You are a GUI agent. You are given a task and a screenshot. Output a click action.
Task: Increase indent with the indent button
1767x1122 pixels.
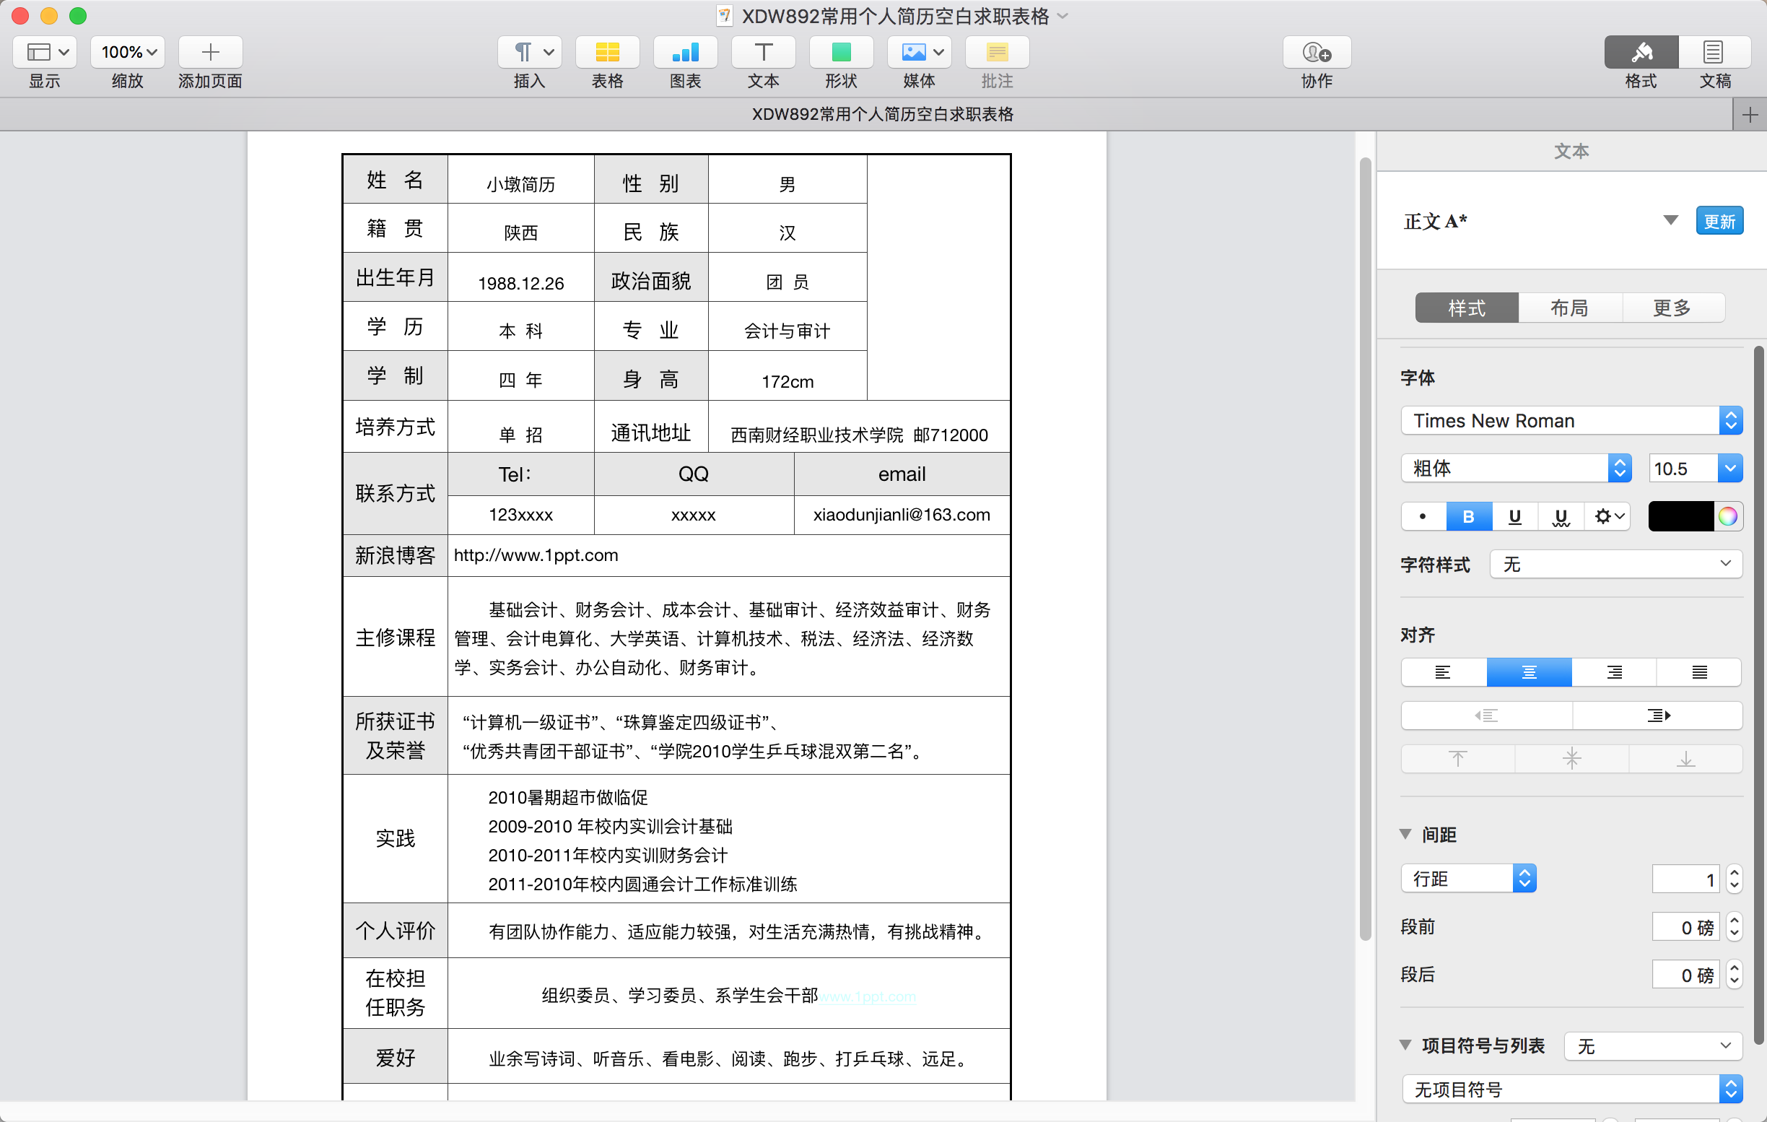tap(1657, 716)
